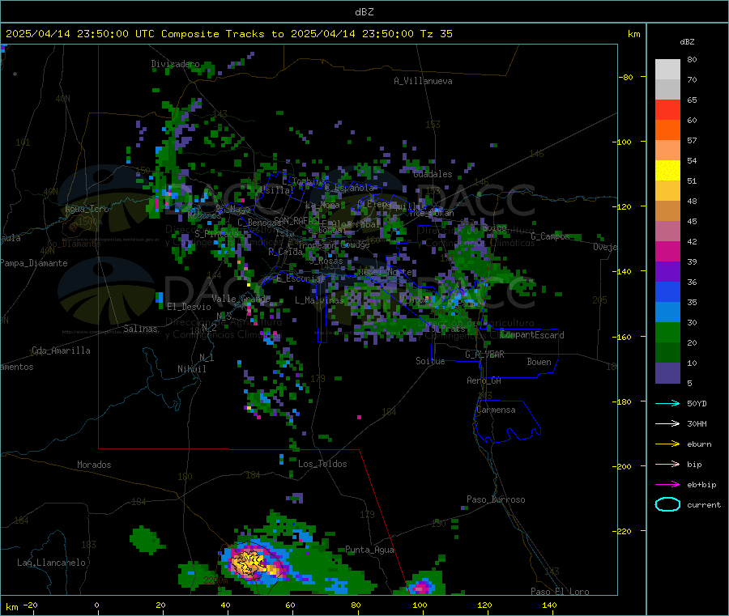Viewport: 729px width, 616px height.
Task: Click the G_ALVEAR label
Action: (x=484, y=355)
